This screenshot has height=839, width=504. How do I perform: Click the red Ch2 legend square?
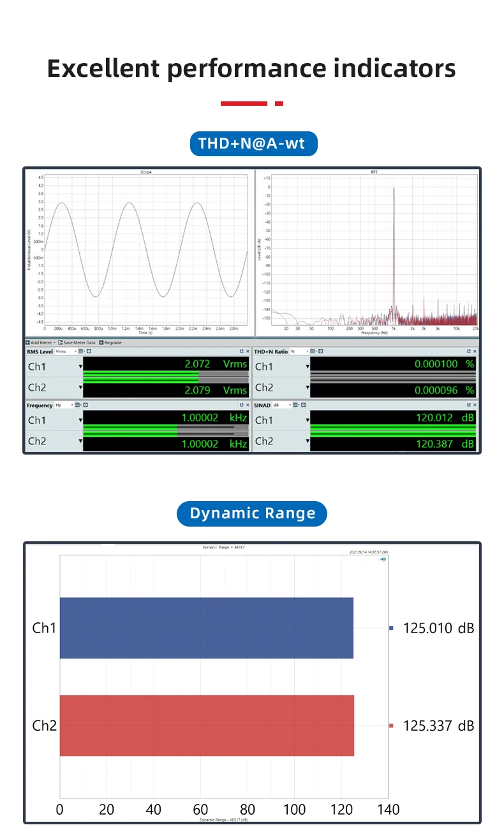(392, 726)
